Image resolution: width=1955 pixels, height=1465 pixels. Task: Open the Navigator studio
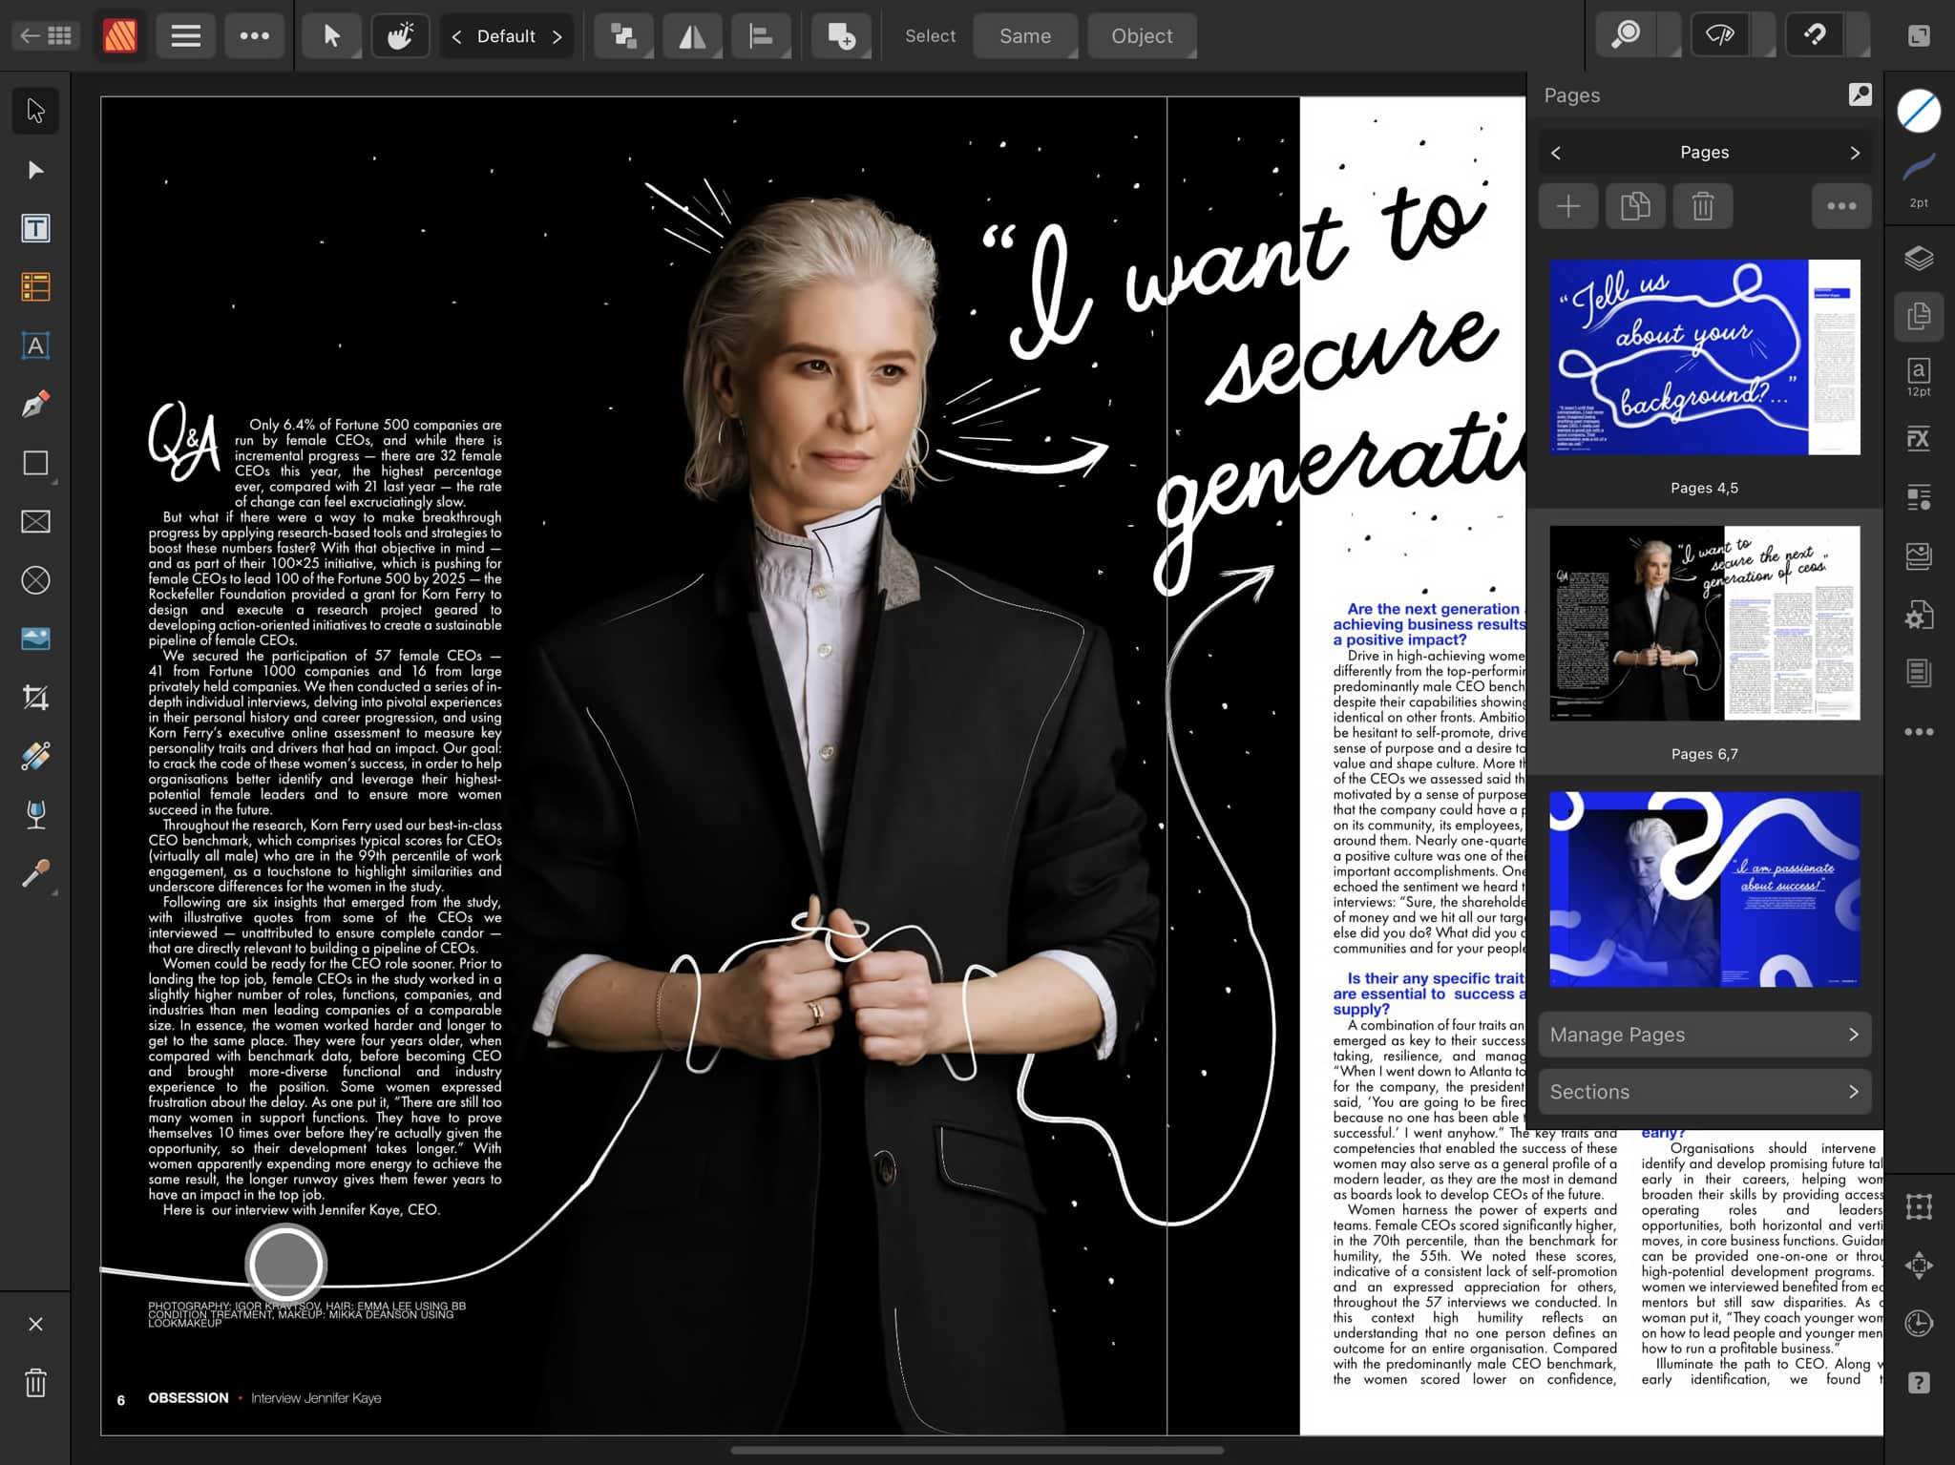[x=1919, y=1266]
